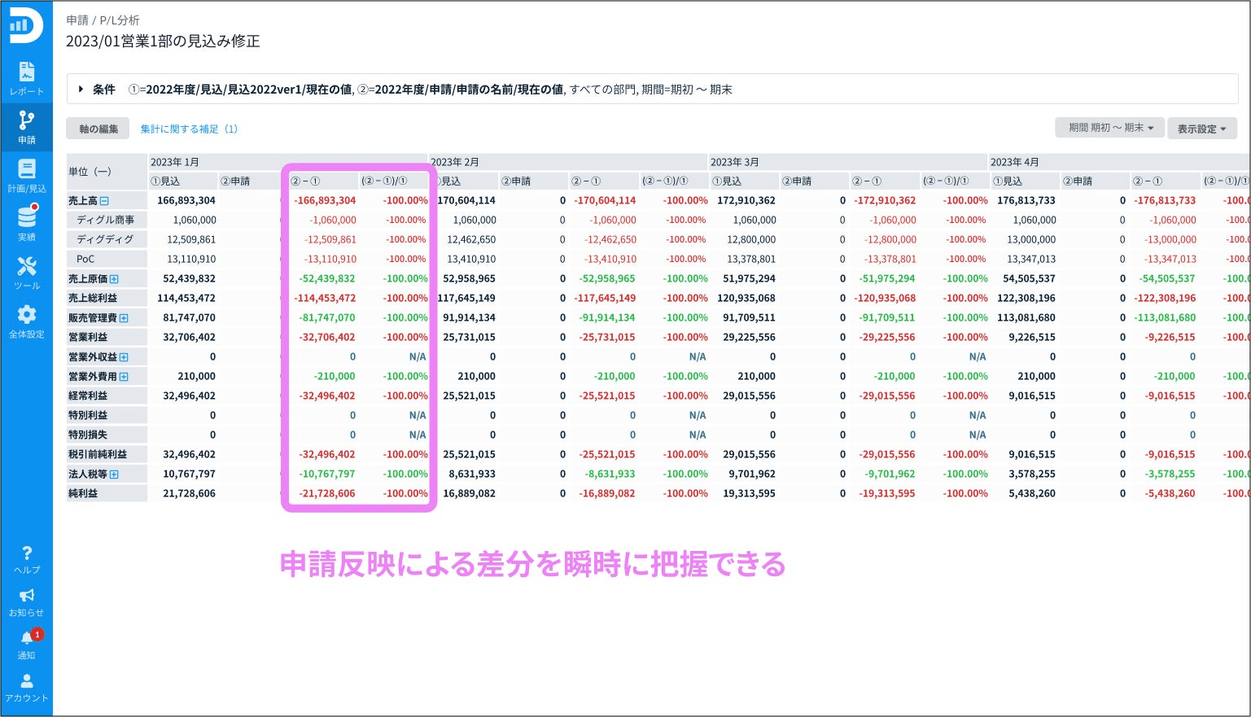Image resolution: width=1251 pixels, height=717 pixels.
Task: Collapse the 売上高 row
Action: 104,201
